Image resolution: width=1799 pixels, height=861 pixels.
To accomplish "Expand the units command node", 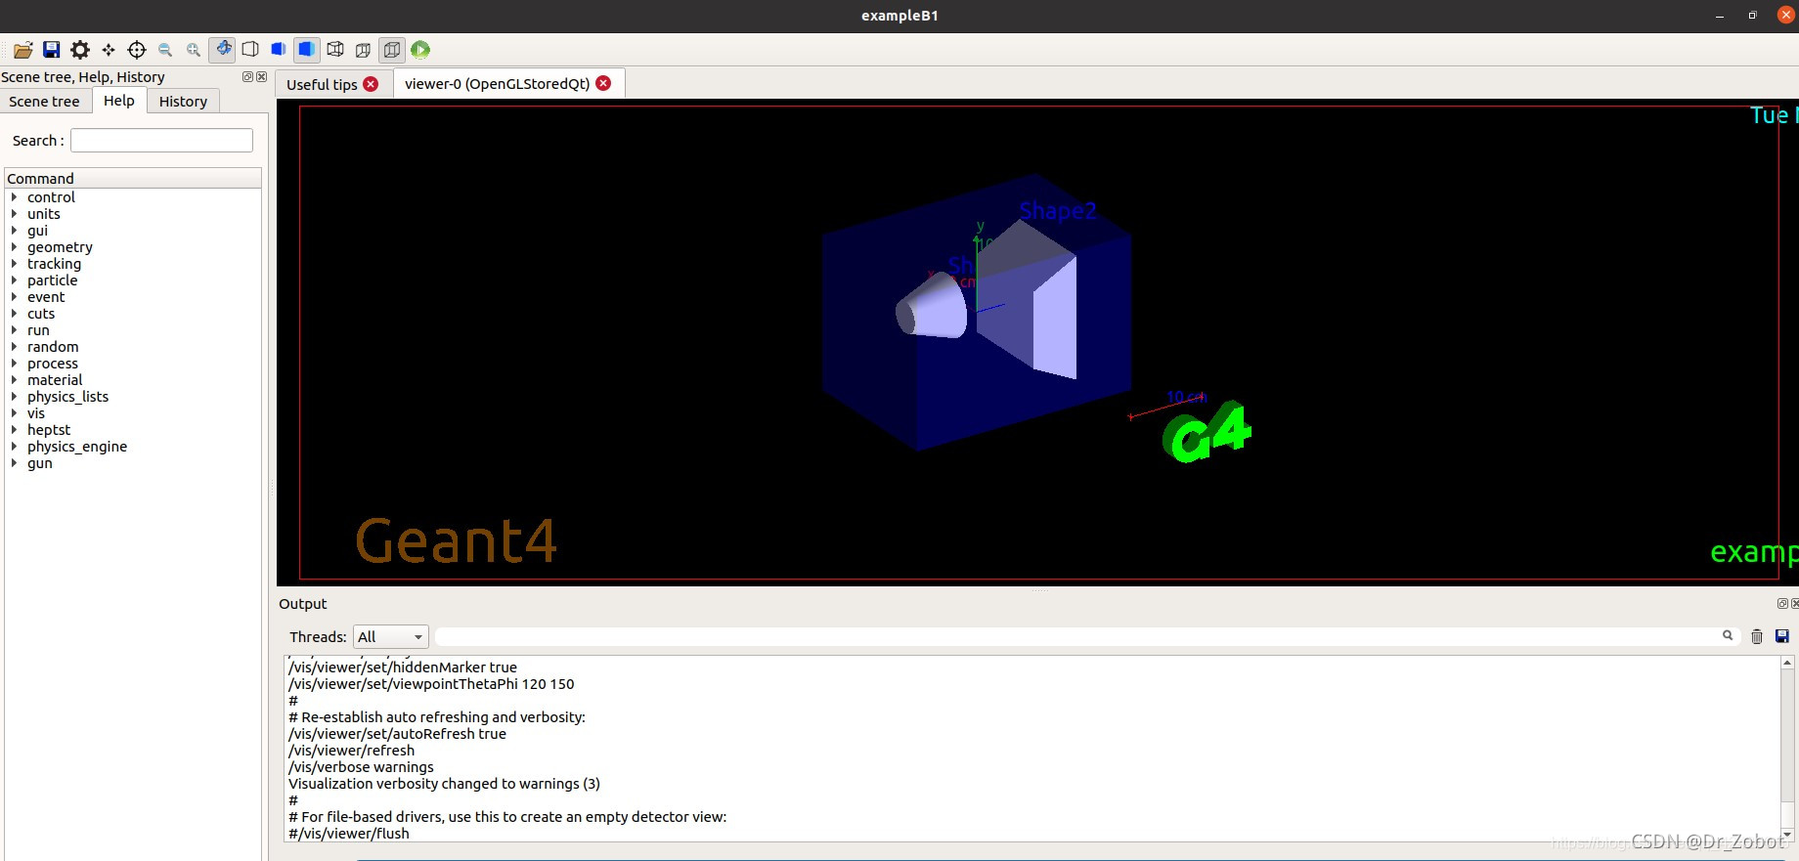I will pyautogui.click(x=14, y=214).
